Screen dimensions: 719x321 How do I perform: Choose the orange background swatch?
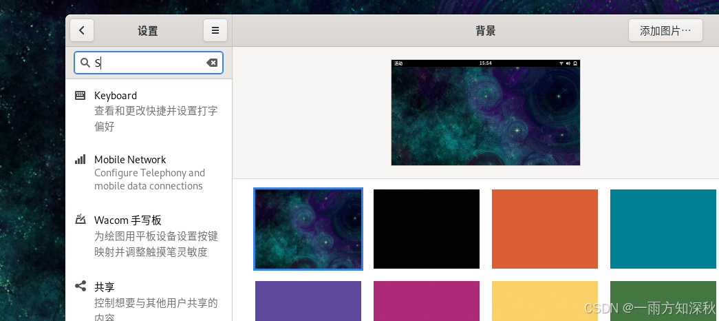click(x=545, y=229)
